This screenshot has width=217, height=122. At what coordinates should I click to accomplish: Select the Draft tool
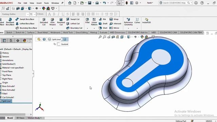pos(103,24)
